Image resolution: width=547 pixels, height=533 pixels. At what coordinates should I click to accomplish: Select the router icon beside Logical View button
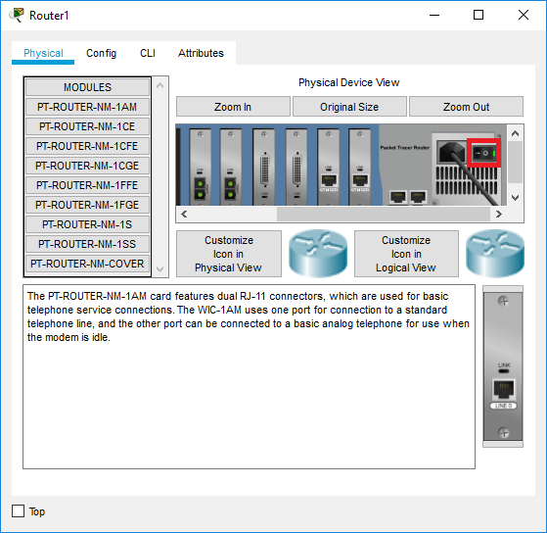495,254
